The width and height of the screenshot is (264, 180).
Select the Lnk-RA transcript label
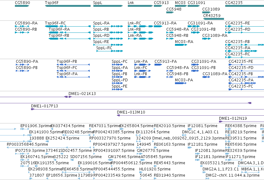135,36
